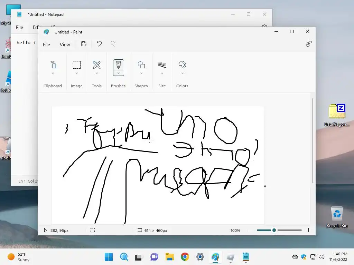Click the 100% zoom level text
The height and width of the screenshot is (265, 354).
coord(235,230)
